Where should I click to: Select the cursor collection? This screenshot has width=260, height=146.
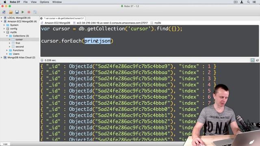[x=19, y=39]
